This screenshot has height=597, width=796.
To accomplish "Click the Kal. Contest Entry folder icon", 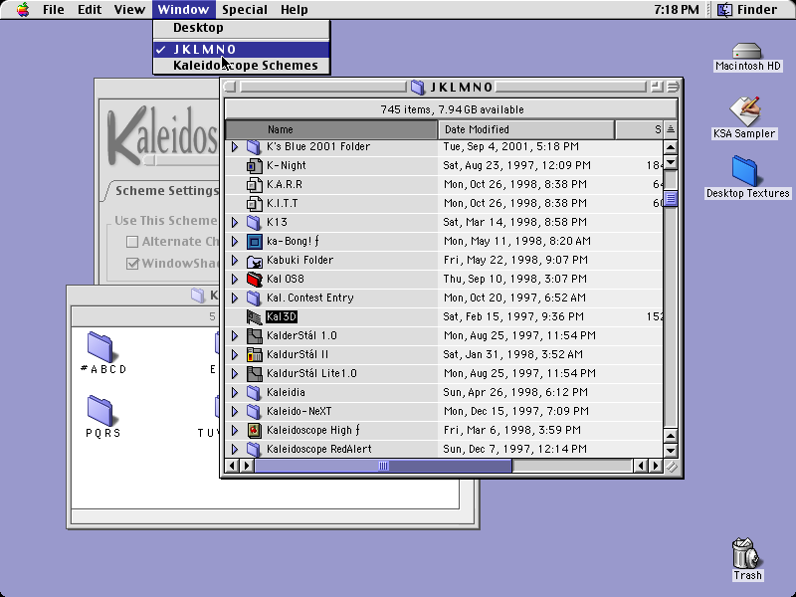I will pyautogui.click(x=254, y=298).
